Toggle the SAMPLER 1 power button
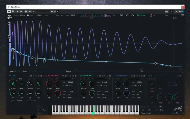 46,76
